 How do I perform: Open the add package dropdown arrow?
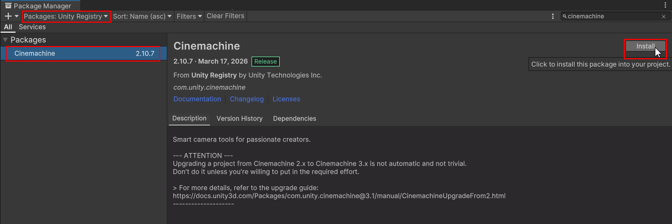pyautogui.click(x=17, y=17)
